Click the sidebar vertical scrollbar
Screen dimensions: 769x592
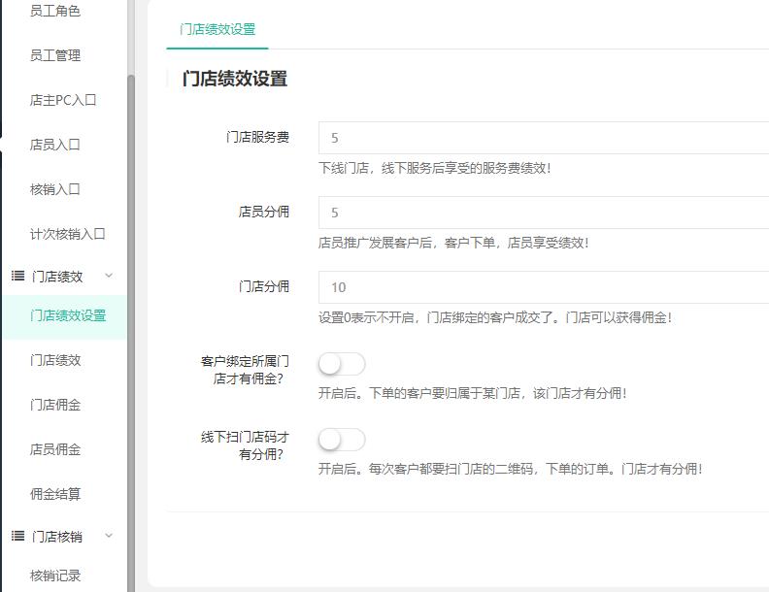click(131, 333)
